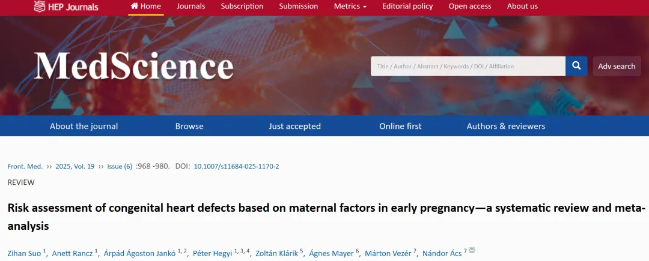Click the house icon in the Home tab
The image size is (649, 261).
(x=135, y=6)
